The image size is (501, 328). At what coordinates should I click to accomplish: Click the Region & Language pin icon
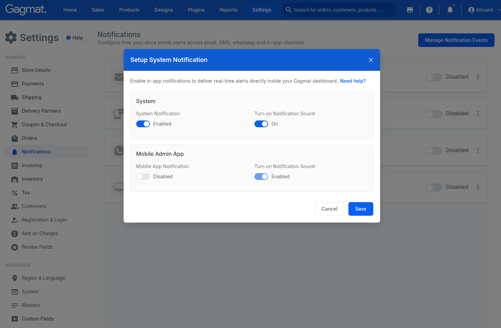tap(15, 278)
